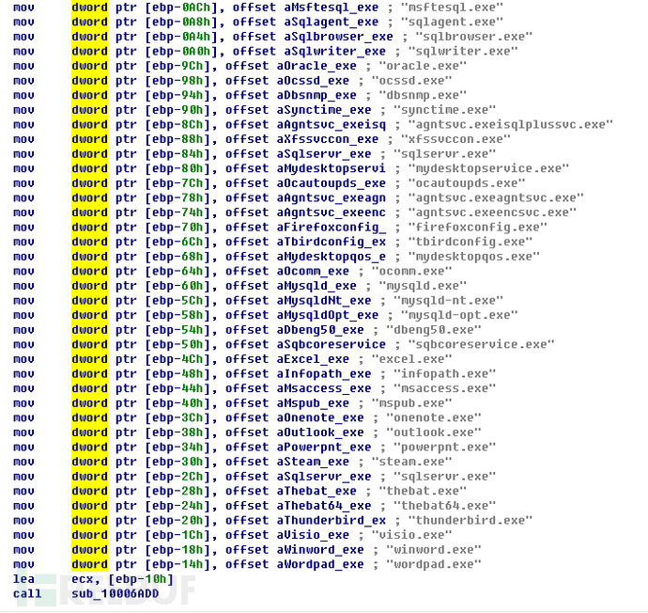Select the aMsaccess_exe offset label
Screen dimensions: 648x613
pos(324,389)
